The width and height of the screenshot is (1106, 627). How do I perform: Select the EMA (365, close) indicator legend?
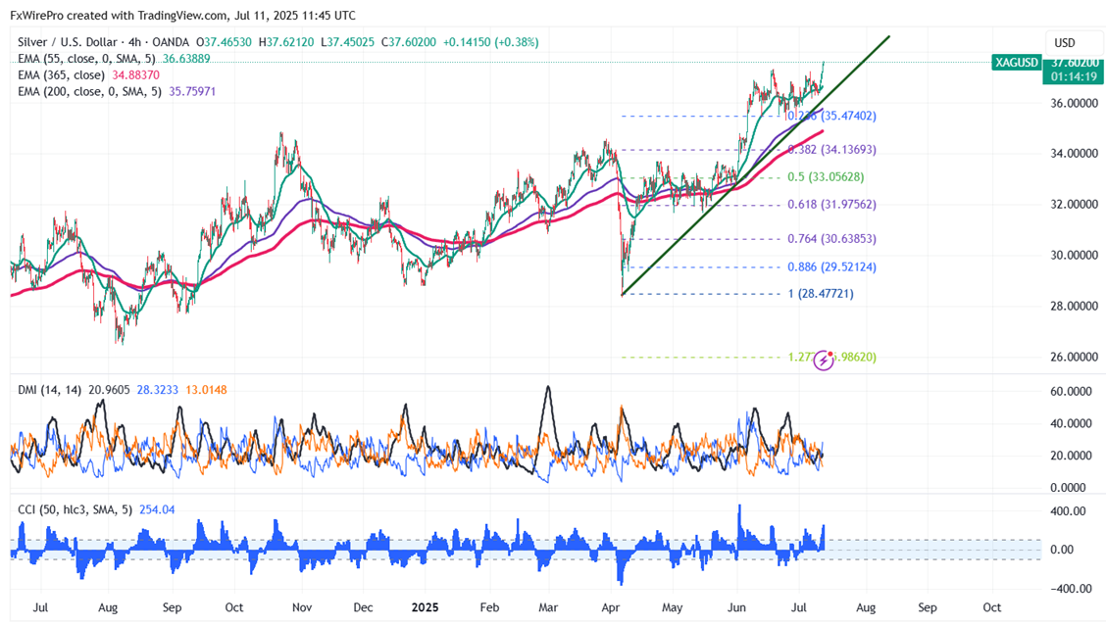62,75
